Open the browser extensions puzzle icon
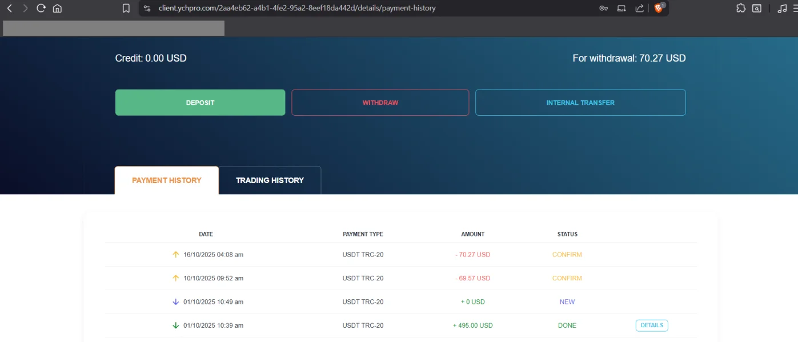Image resolution: width=798 pixels, height=342 pixels. tap(741, 8)
